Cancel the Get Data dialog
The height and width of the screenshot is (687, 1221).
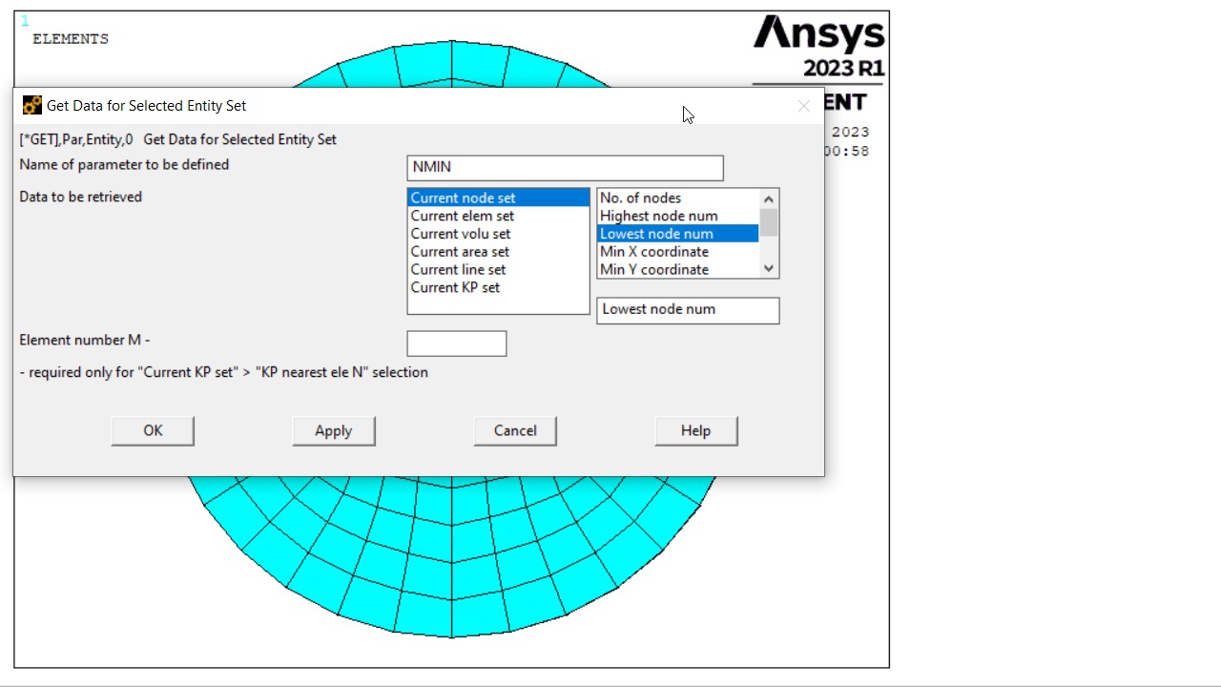tap(515, 431)
